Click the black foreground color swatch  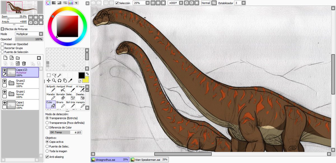pyautogui.click(x=81, y=75)
